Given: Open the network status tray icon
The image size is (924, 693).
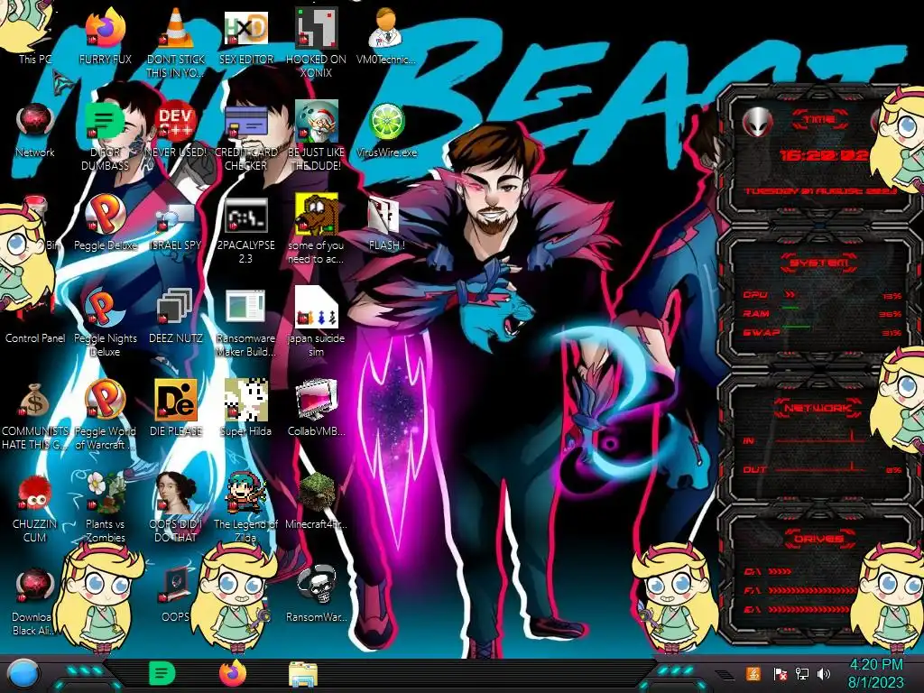Looking at the screenshot, I should (802, 674).
